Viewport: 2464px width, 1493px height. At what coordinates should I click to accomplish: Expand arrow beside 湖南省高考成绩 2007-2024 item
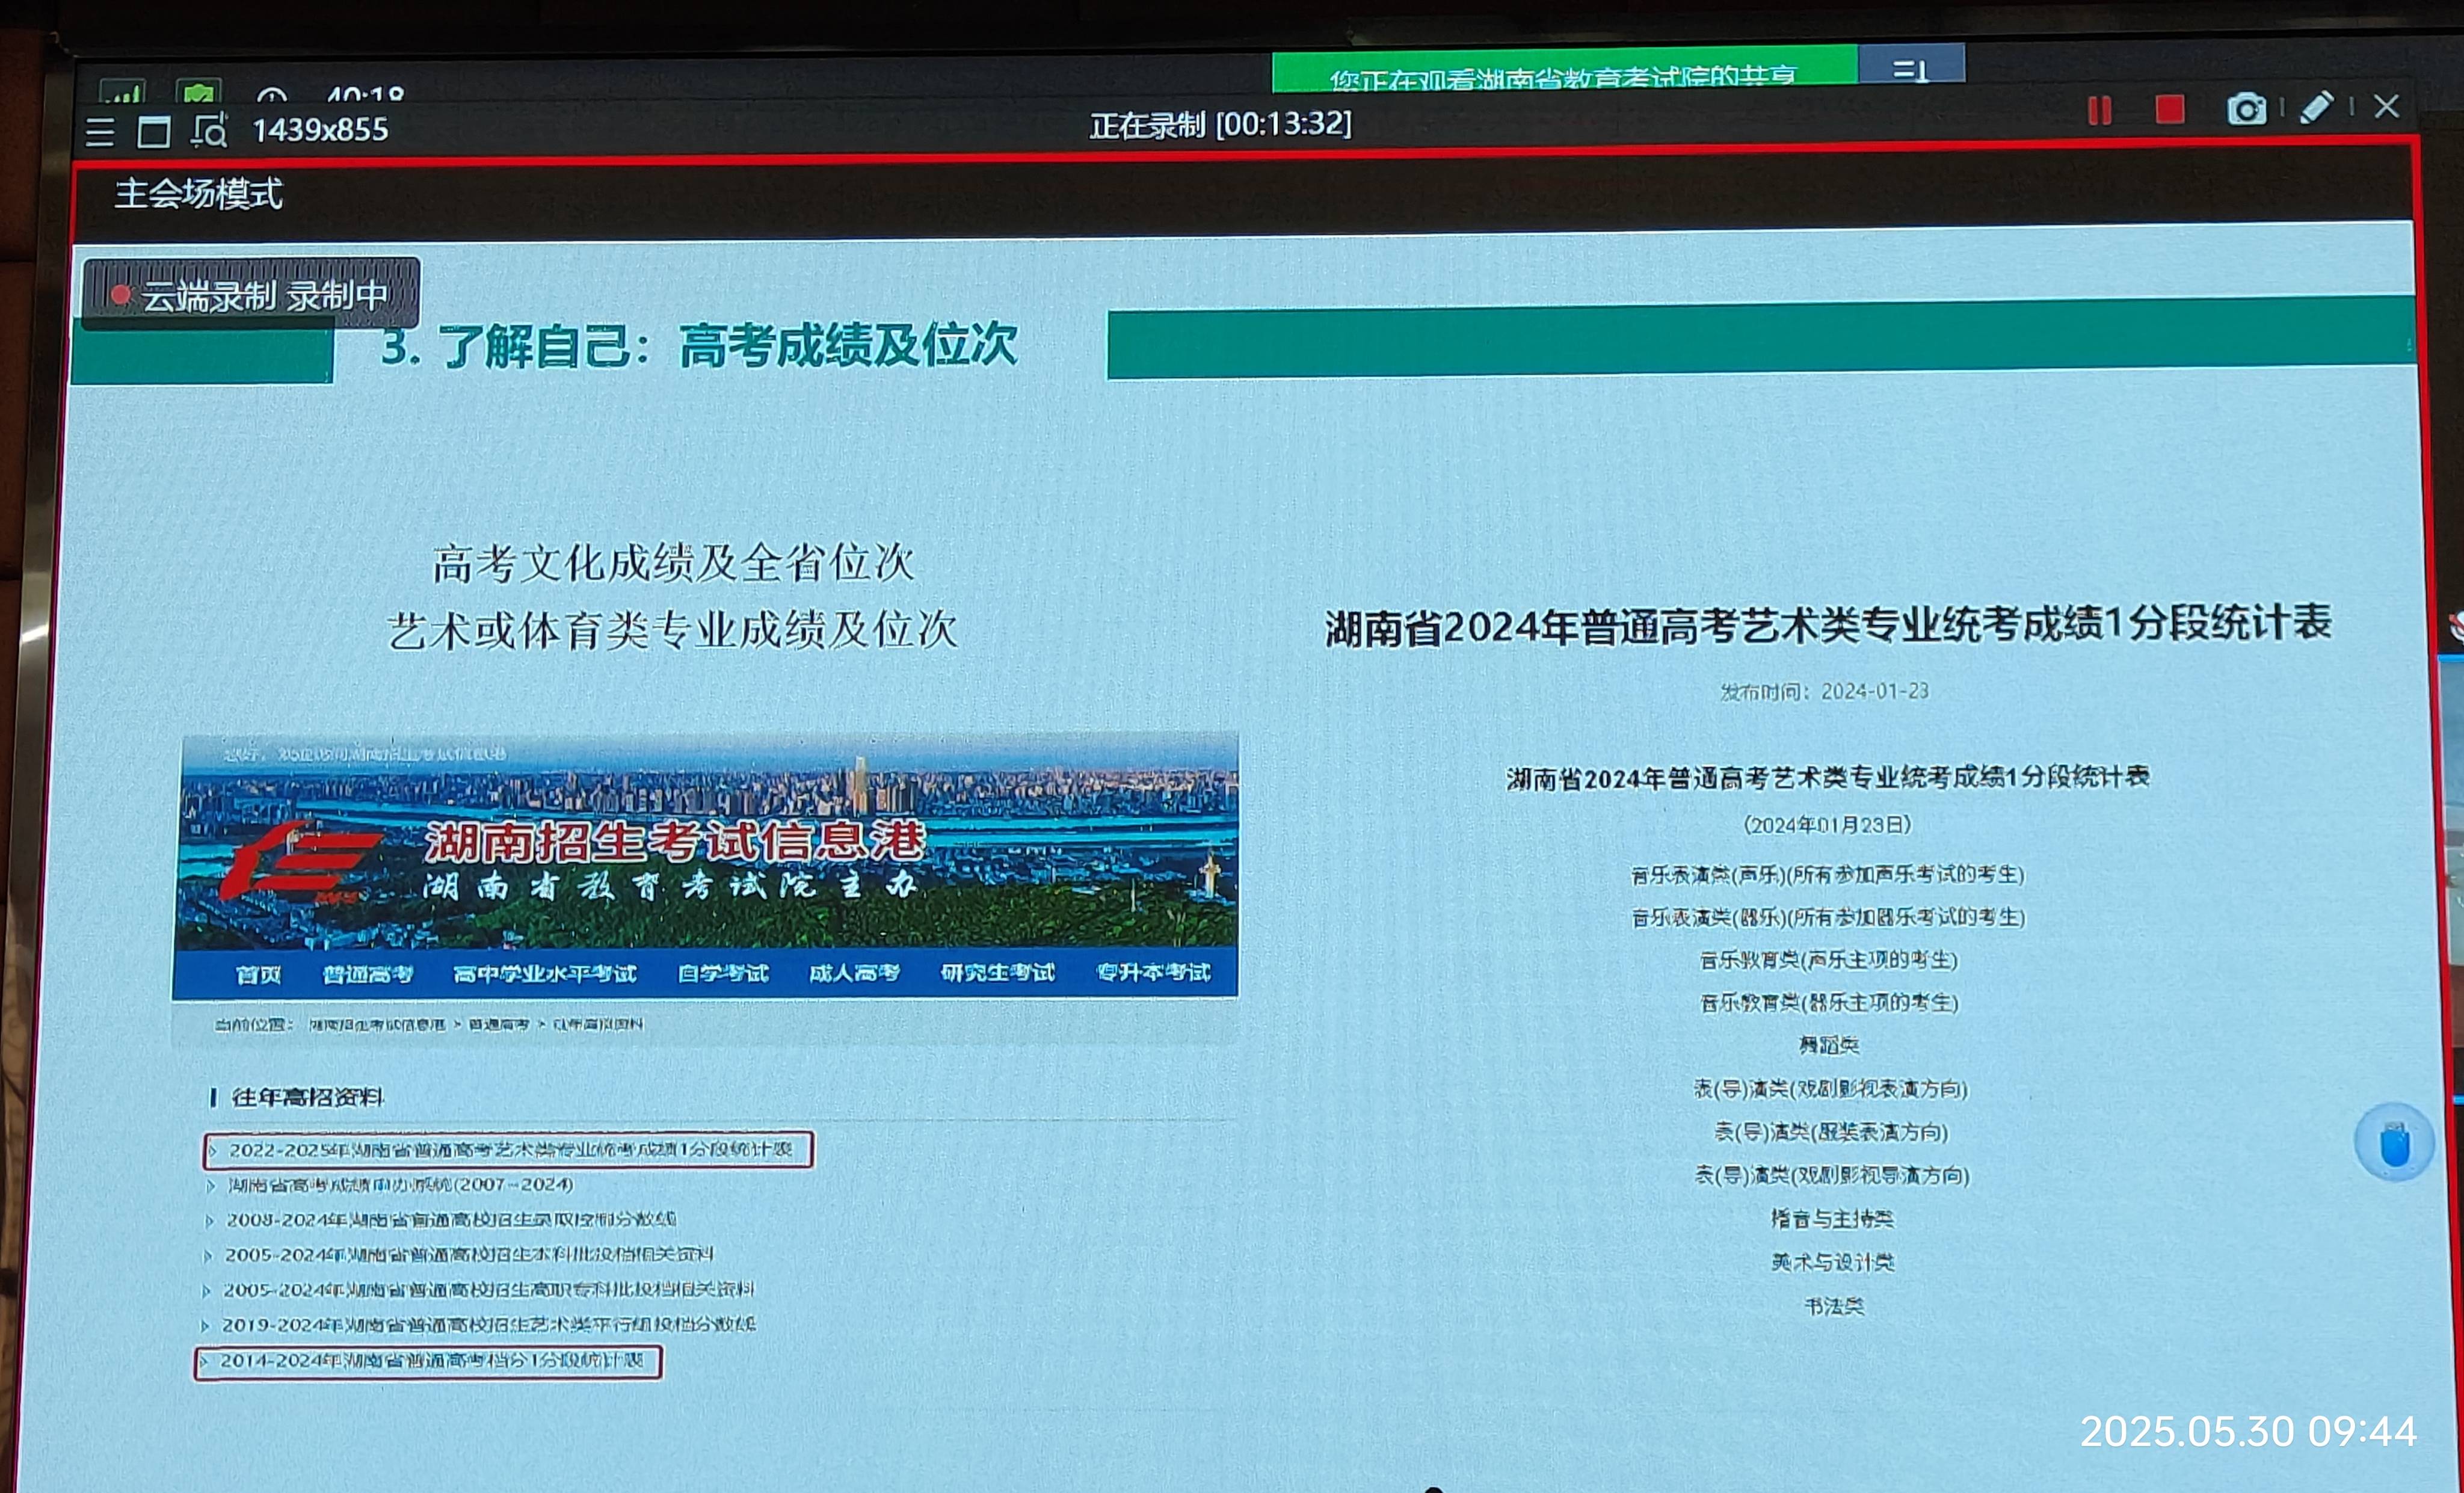click(211, 1186)
